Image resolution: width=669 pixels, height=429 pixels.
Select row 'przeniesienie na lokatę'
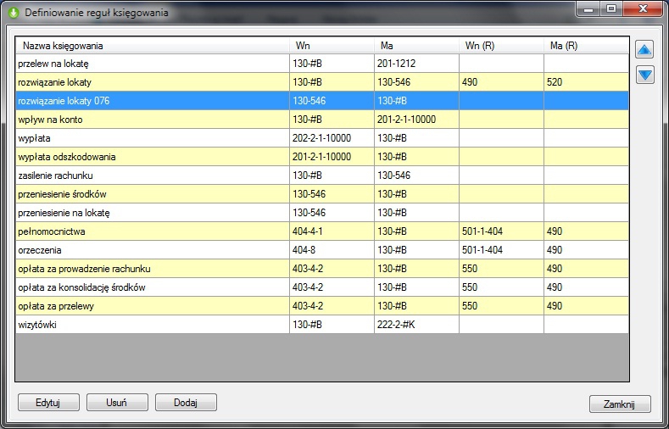(x=322, y=213)
